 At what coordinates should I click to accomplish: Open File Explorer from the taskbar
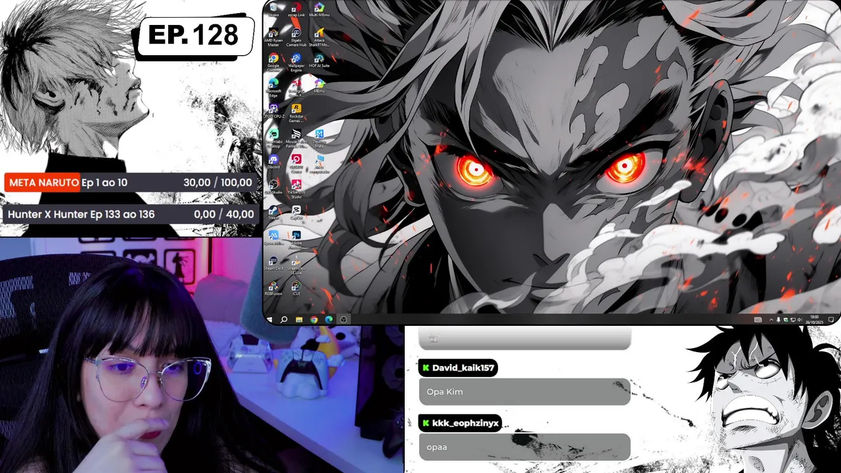tap(299, 319)
